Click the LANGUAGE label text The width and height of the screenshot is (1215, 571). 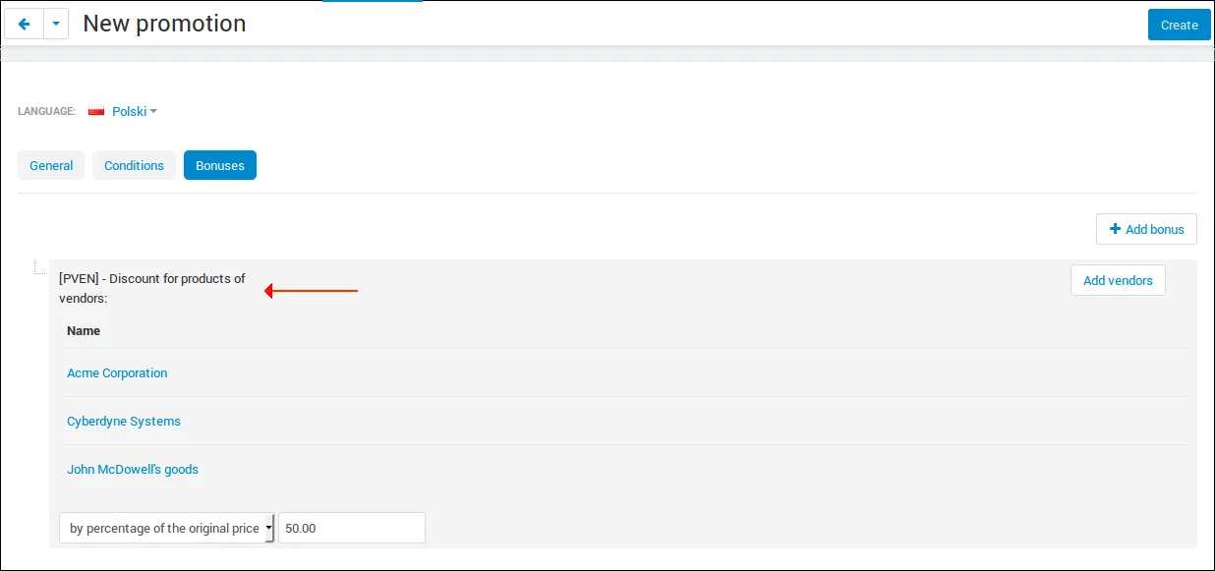tap(46, 112)
